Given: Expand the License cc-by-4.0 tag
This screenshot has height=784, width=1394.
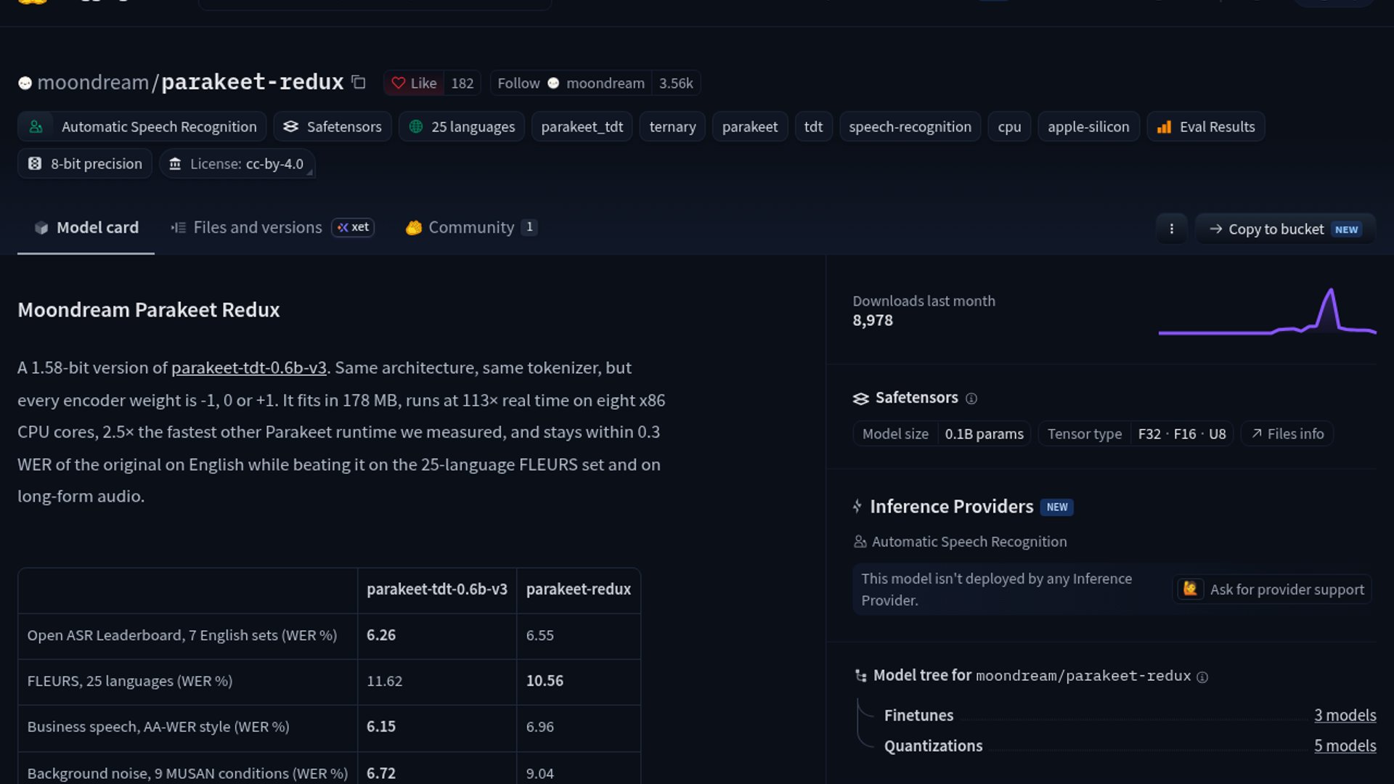Looking at the screenshot, I should click(x=237, y=164).
